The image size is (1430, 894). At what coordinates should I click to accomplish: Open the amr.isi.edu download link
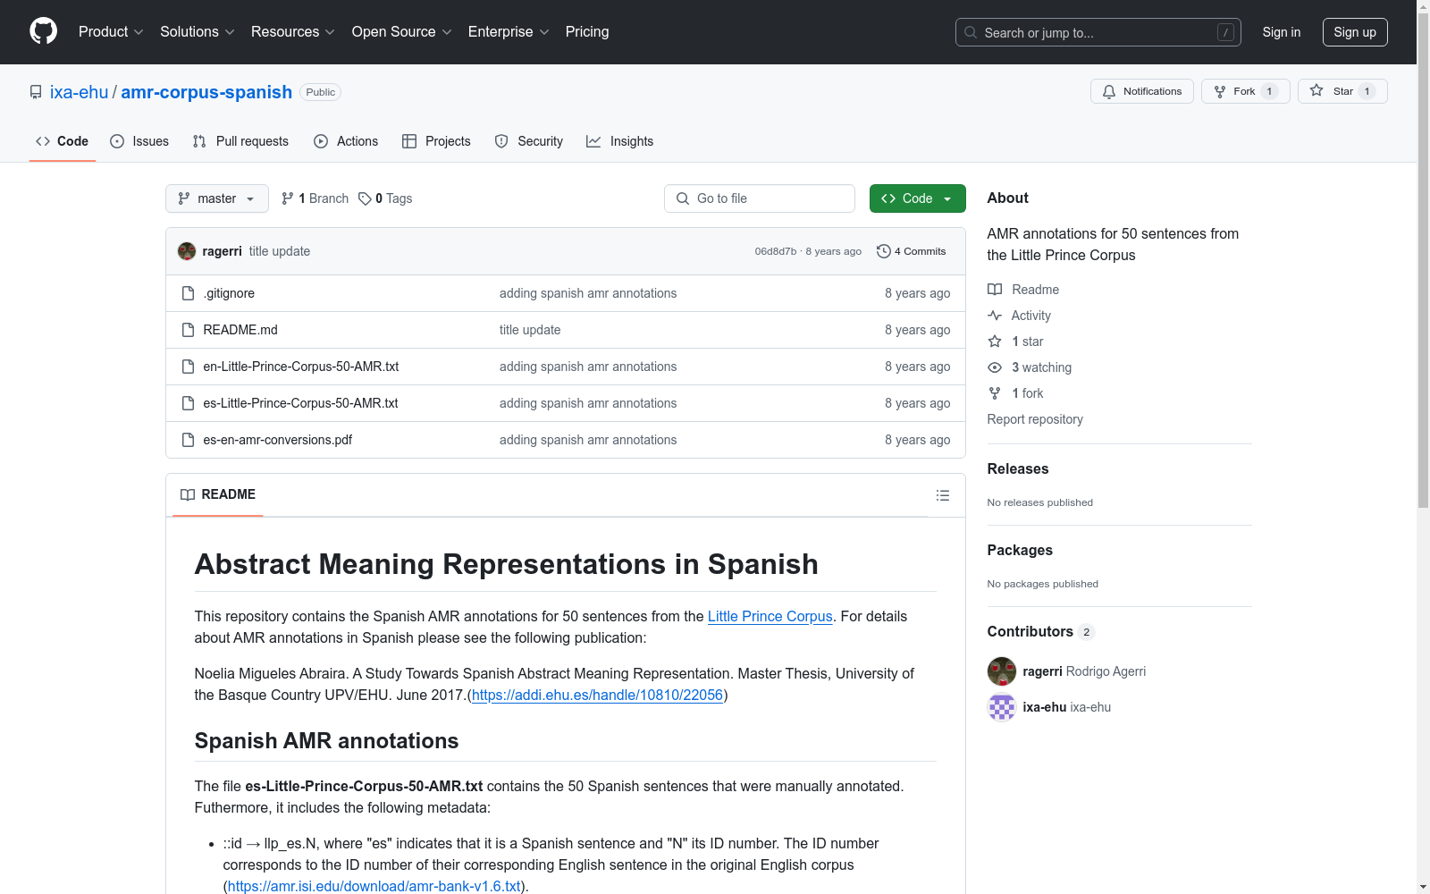click(x=374, y=886)
